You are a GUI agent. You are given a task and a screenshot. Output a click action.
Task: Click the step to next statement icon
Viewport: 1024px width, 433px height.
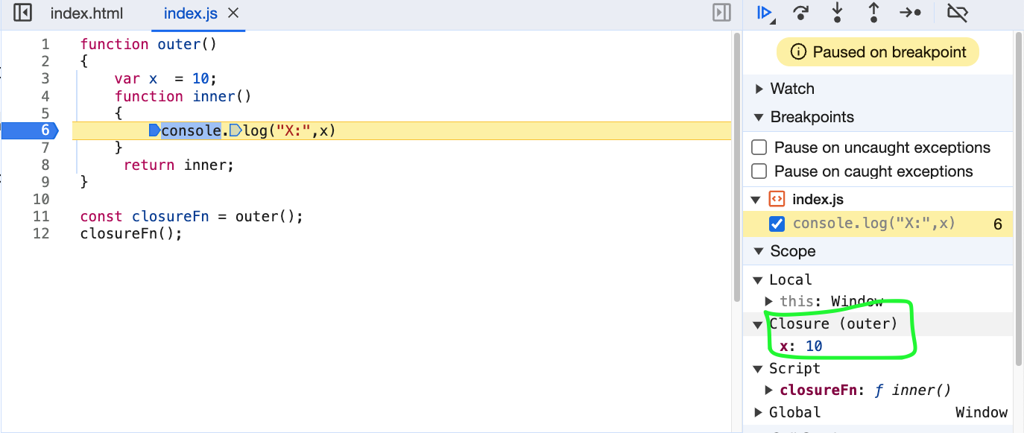(x=910, y=13)
